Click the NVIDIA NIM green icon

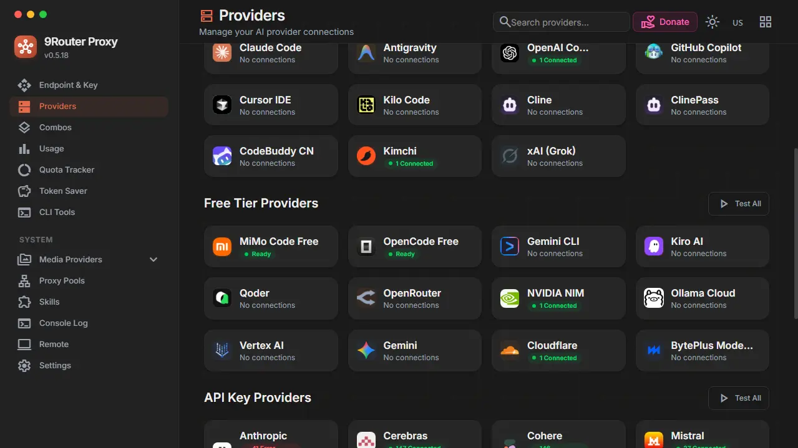510,298
